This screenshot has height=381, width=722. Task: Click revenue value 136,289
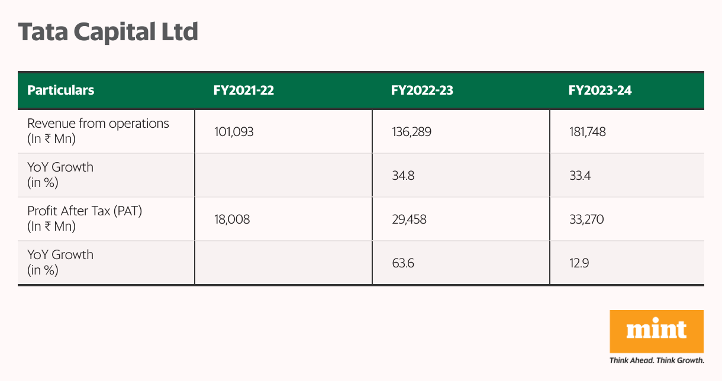(411, 132)
